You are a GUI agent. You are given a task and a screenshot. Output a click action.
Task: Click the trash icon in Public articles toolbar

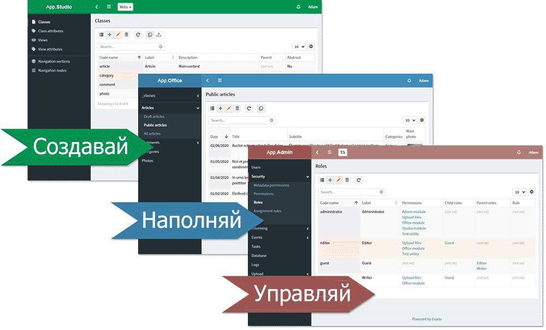click(237, 108)
